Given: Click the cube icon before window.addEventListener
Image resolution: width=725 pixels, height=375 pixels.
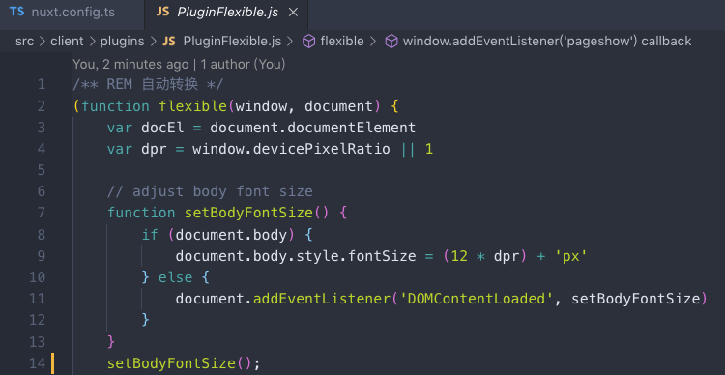Looking at the screenshot, I should pyautogui.click(x=391, y=42).
